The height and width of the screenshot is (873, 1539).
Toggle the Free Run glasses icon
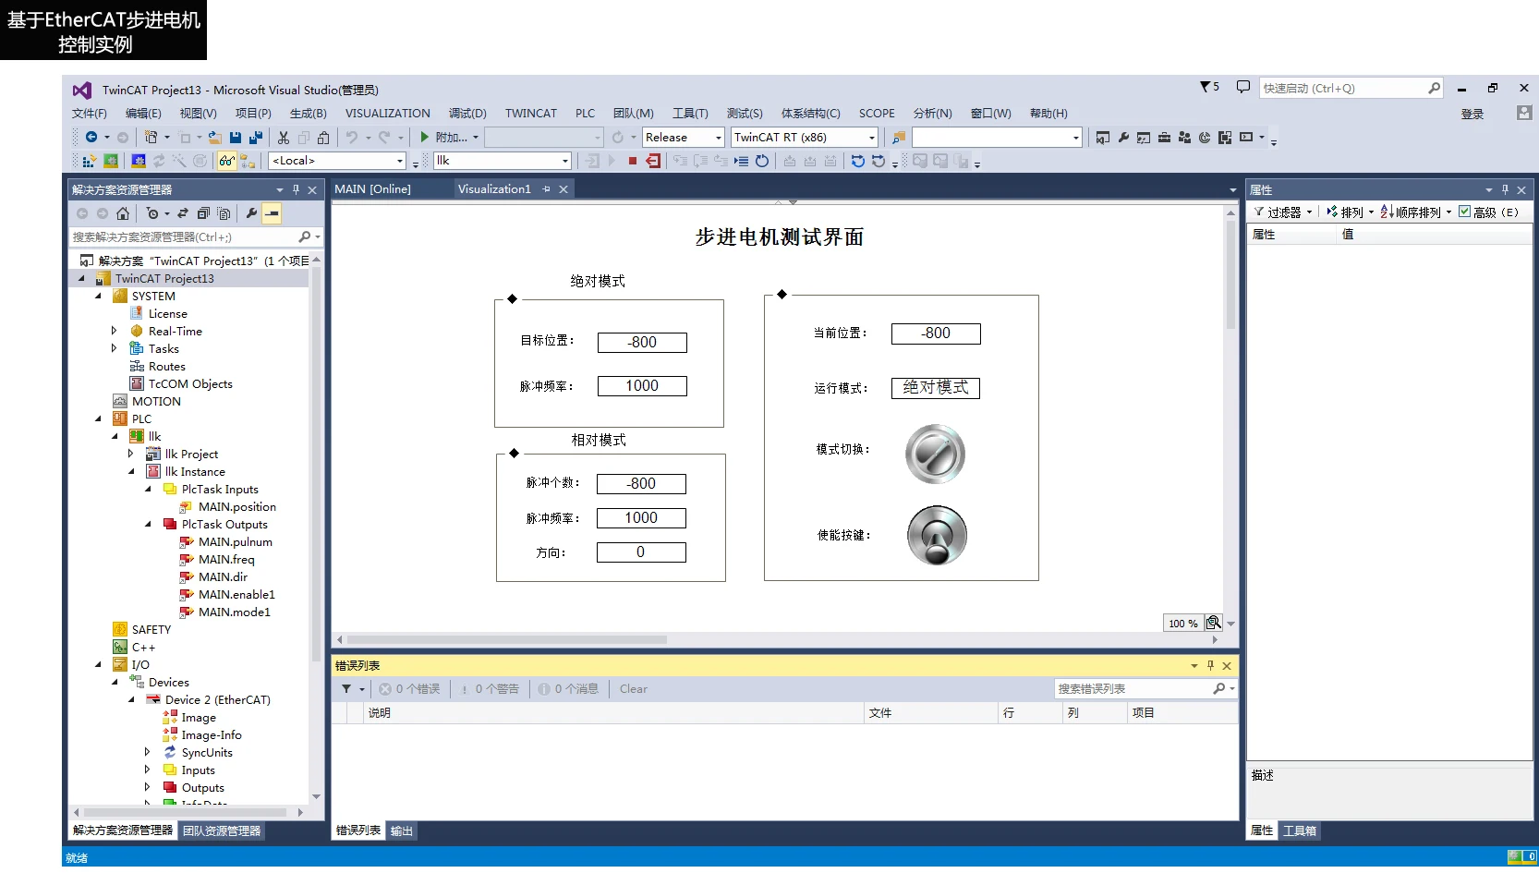[x=226, y=161]
